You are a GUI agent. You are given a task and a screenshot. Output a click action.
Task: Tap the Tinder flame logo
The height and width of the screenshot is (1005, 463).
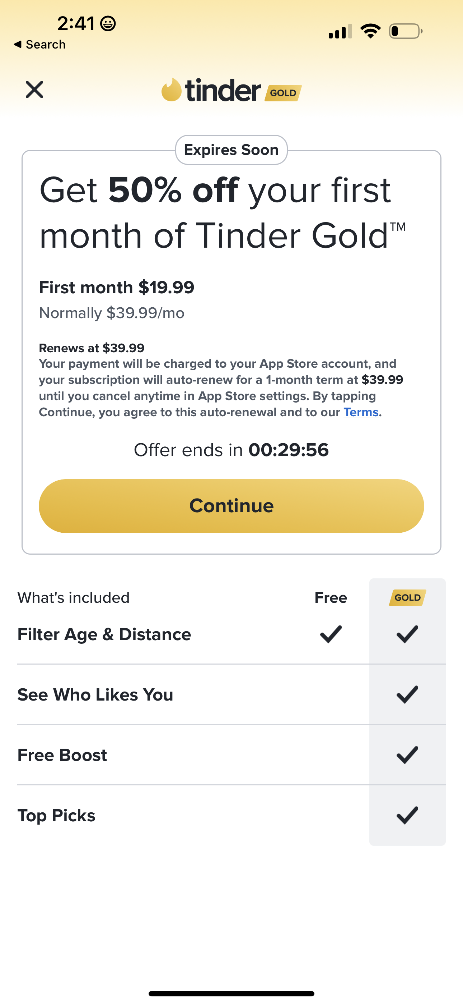[x=172, y=90]
